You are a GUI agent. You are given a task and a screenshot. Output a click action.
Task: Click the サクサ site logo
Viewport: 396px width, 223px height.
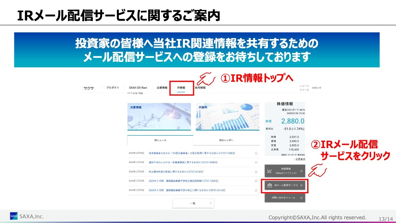pyautogui.click(x=88, y=88)
